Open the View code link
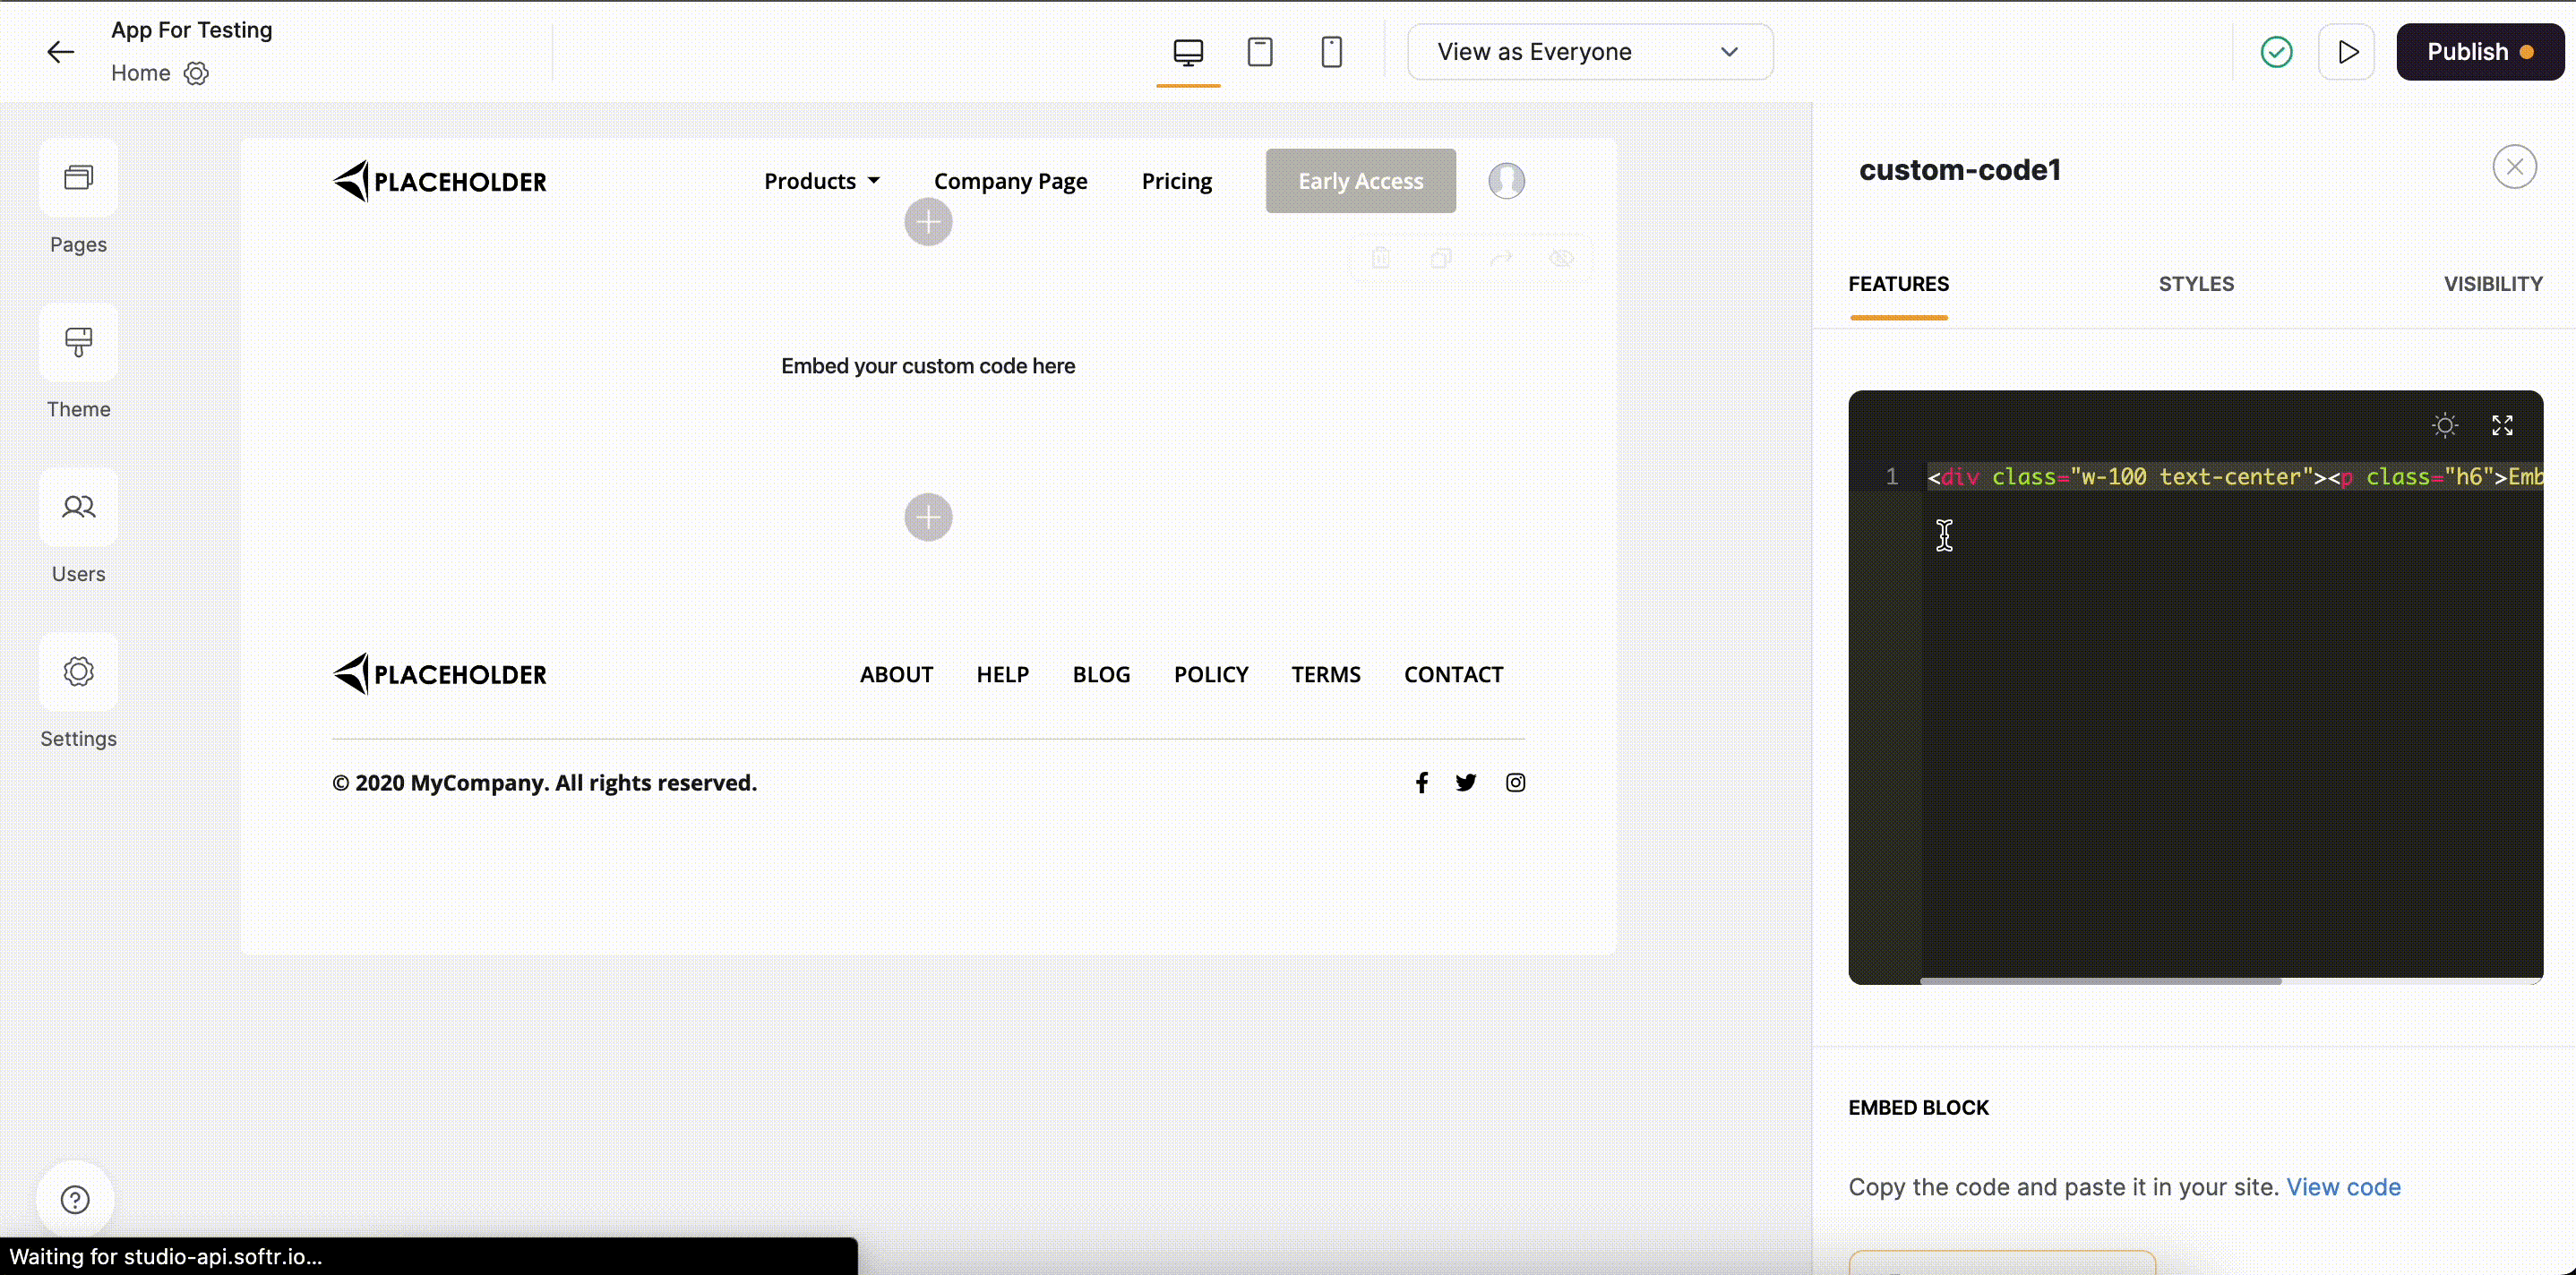2576x1275 pixels. coord(2343,1187)
